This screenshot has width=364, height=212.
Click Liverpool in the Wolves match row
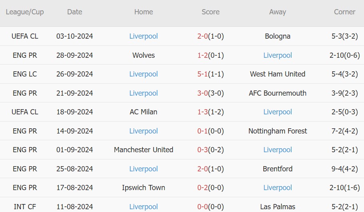278,55
